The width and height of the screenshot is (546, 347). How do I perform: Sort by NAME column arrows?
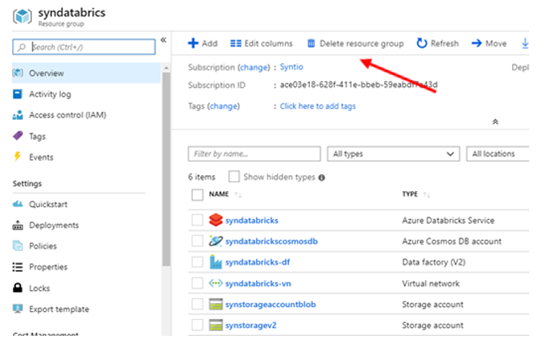(238, 195)
